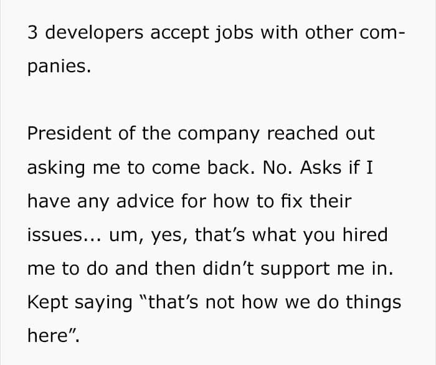Click the word "Asks" after "No."
The height and width of the screenshot is (365, 436).
pos(330,168)
